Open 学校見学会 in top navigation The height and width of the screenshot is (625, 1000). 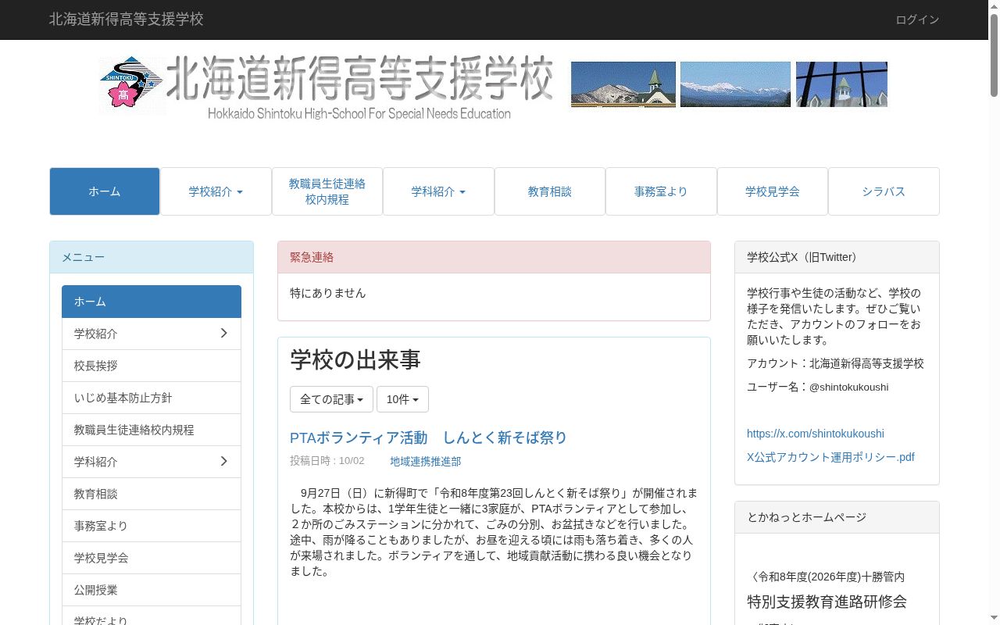coord(773,191)
